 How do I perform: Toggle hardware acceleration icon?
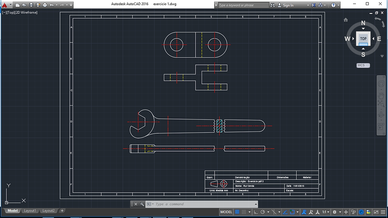361,212
